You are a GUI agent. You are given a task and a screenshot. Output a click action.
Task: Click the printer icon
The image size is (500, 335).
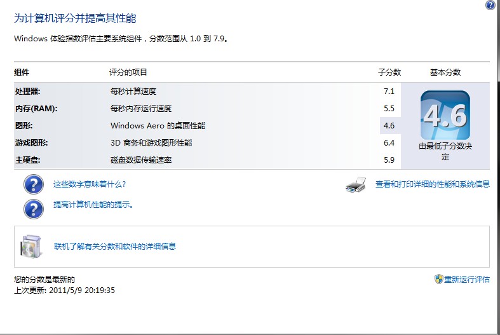356,185
